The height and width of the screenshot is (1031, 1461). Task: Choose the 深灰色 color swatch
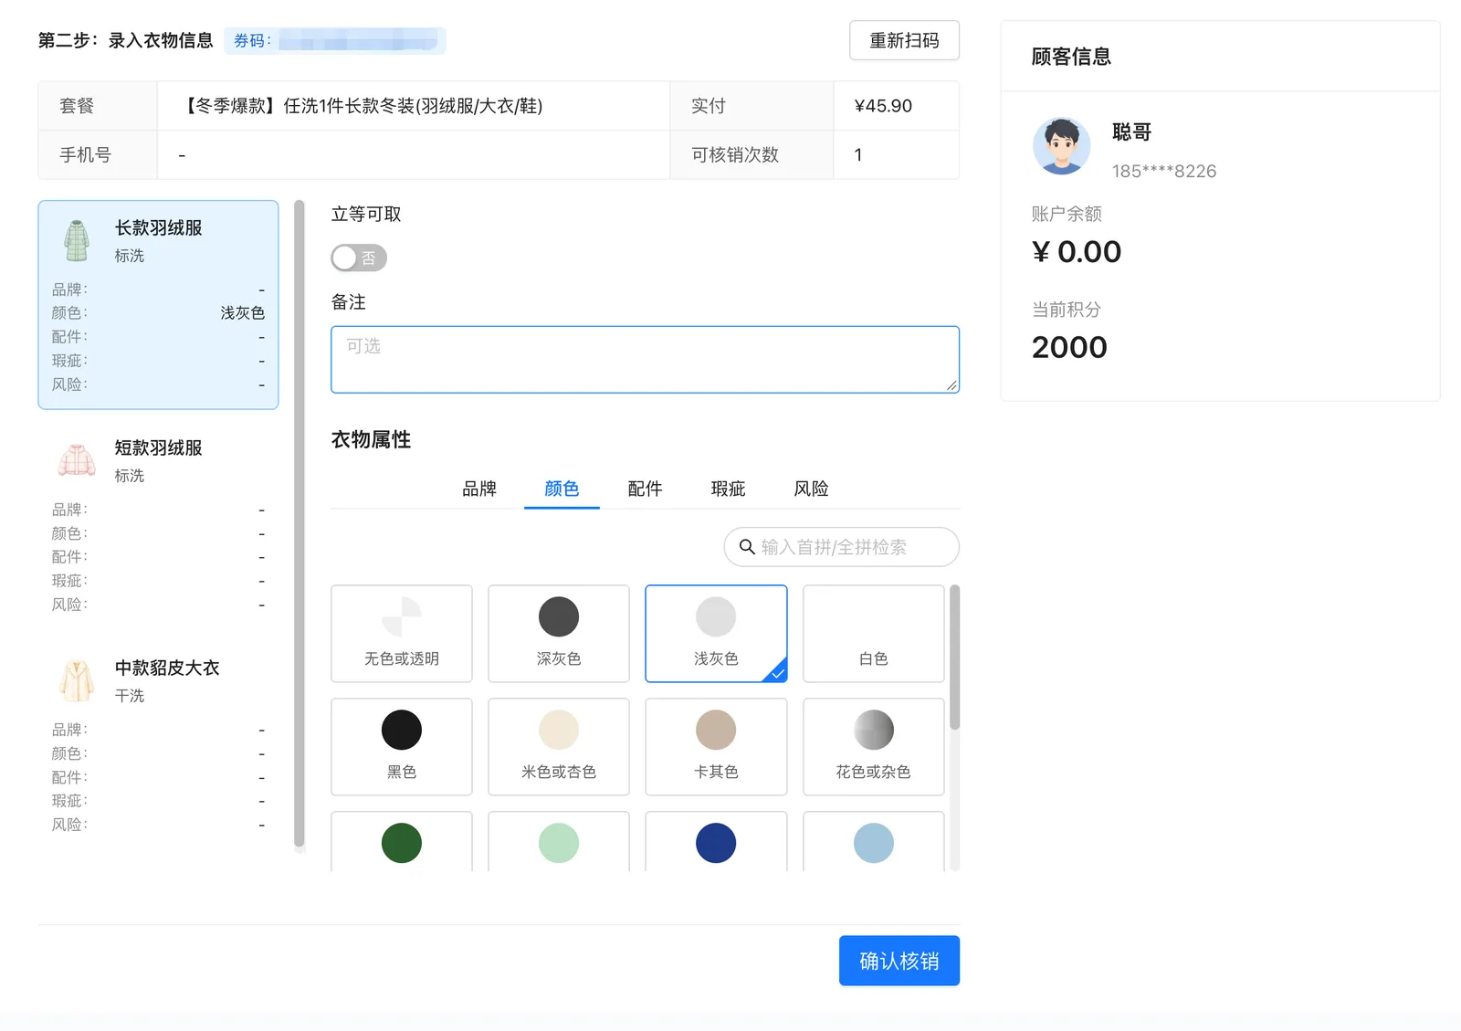[559, 634]
